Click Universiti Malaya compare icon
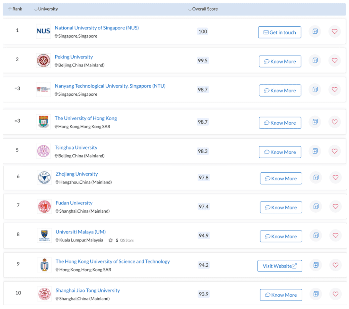The height and width of the screenshot is (309, 349). coord(316,236)
